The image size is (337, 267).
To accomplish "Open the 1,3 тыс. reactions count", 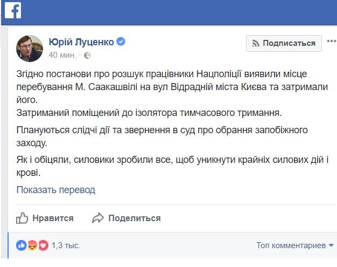I will pyautogui.click(x=66, y=245).
